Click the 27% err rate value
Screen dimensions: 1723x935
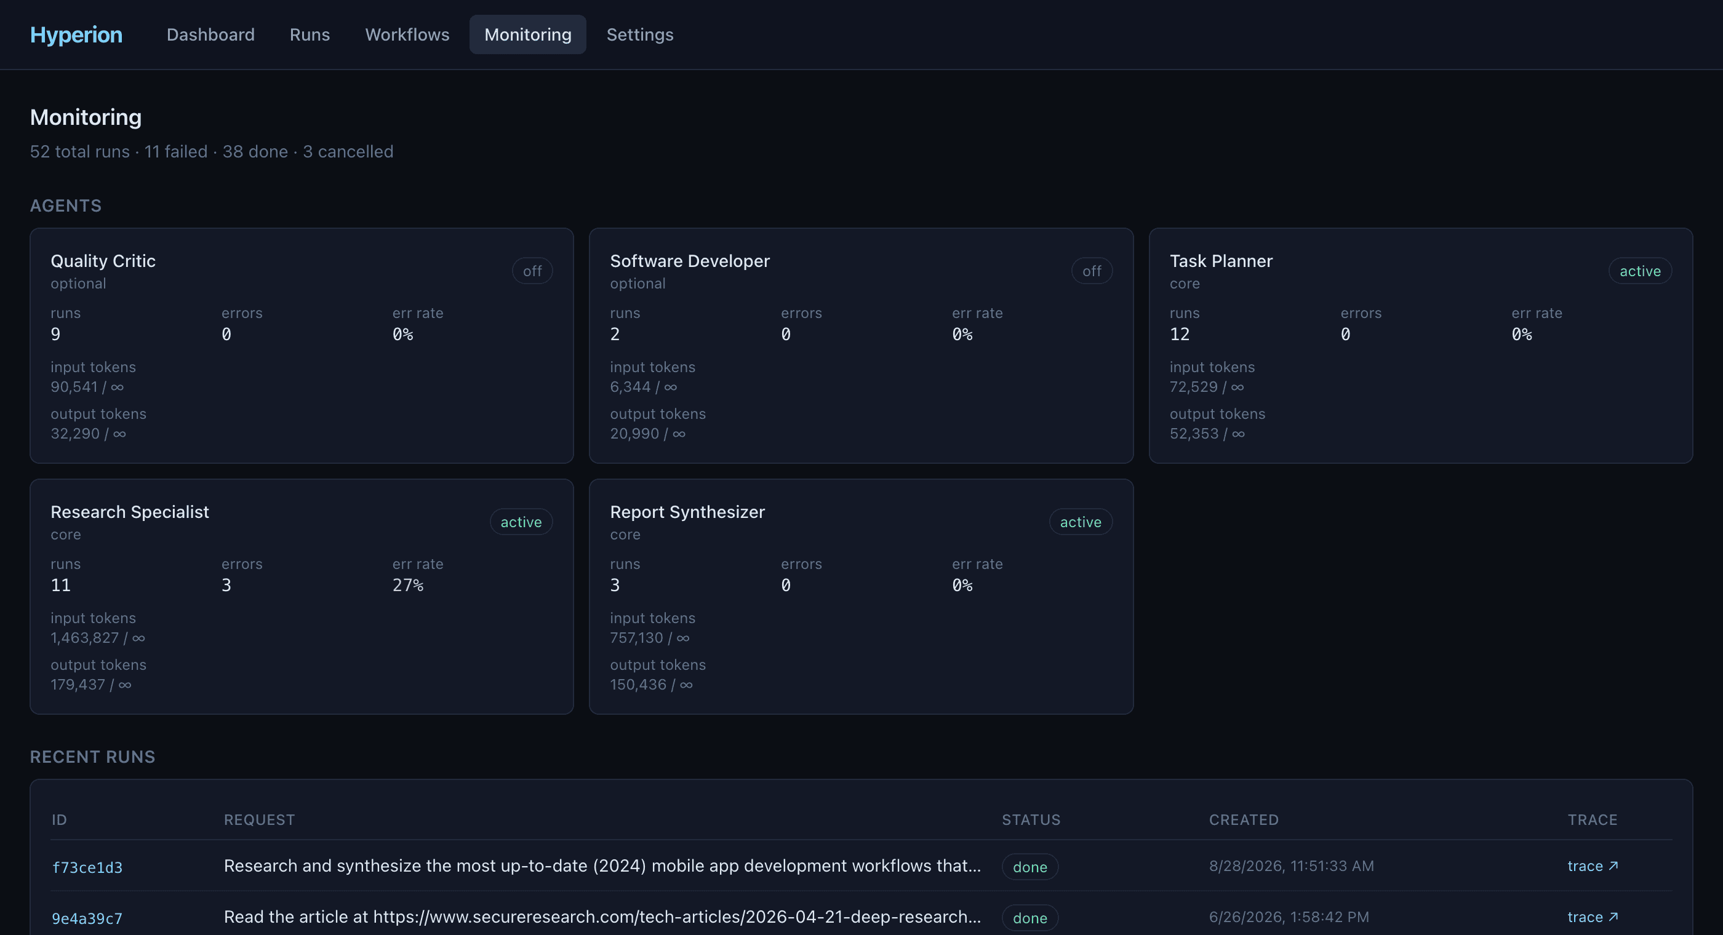click(x=408, y=585)
